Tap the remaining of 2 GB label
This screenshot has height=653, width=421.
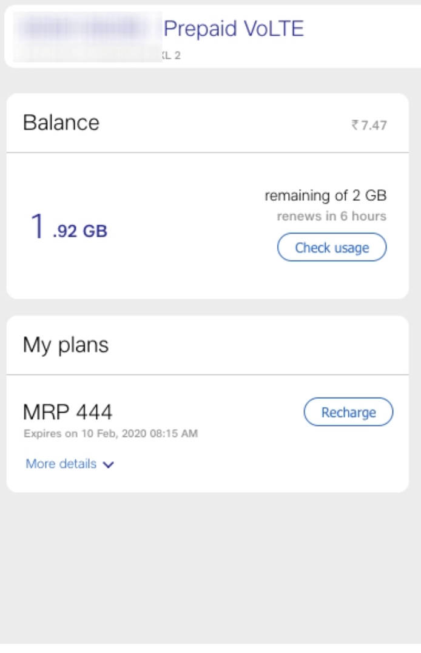[325, 195]
